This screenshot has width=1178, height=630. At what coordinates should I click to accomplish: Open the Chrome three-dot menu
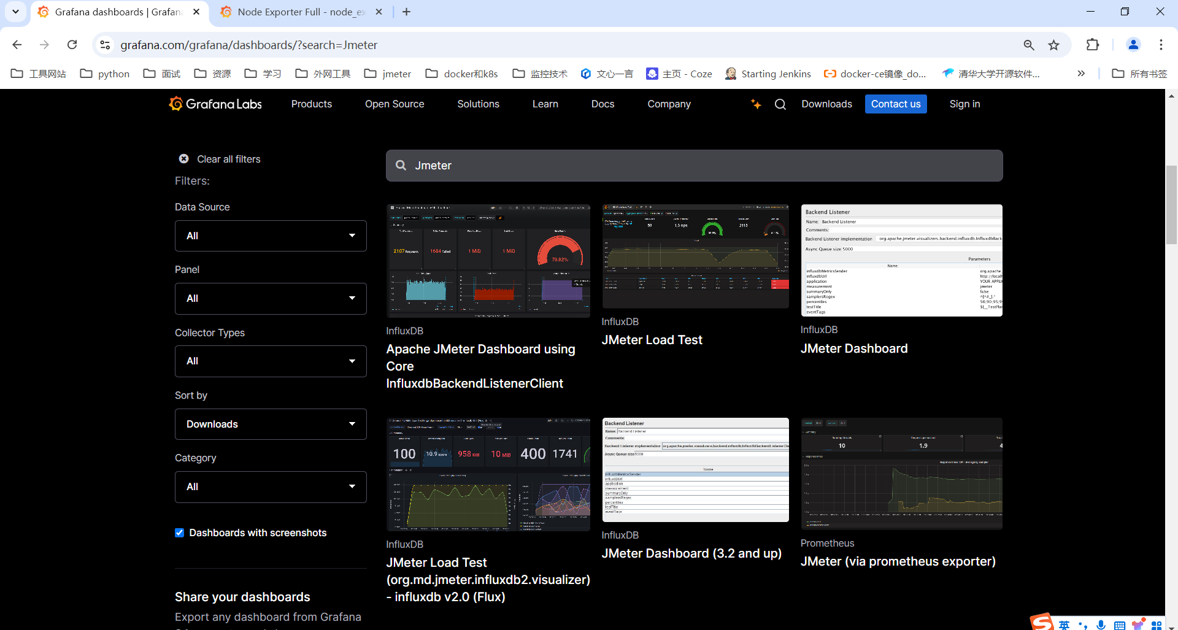pos(1161,45)
